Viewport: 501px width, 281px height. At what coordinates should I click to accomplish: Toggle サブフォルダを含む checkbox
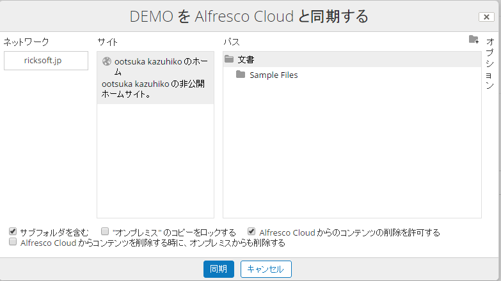[13, 231]
